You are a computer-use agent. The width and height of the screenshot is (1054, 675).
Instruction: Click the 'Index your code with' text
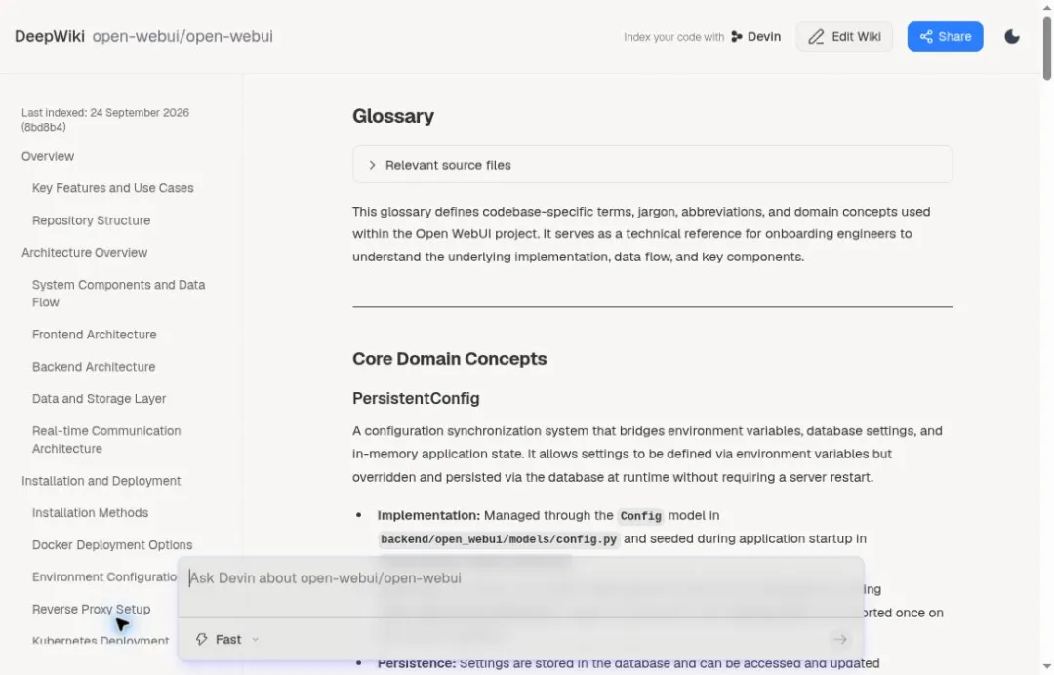[x=673, y=37]
